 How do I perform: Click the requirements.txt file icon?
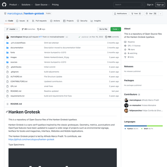tap(8, 96)
